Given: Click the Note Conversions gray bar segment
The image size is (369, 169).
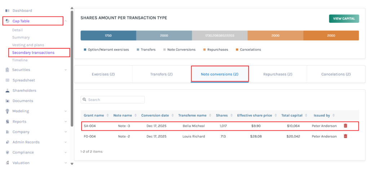Looking at the screenshot, I should (219, 36).
